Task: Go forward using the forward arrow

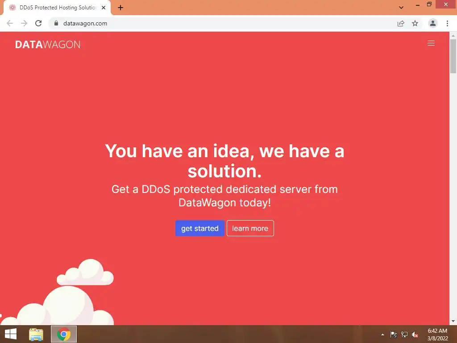Action: tap(24, 23)
